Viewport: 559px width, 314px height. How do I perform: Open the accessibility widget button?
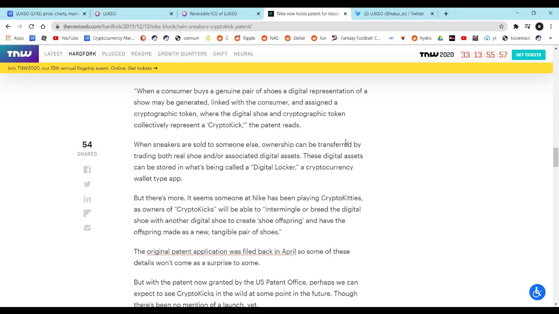point(537,292)
